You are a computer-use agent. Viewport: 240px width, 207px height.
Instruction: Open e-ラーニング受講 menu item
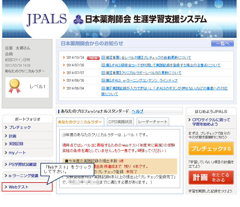(23, 176)
